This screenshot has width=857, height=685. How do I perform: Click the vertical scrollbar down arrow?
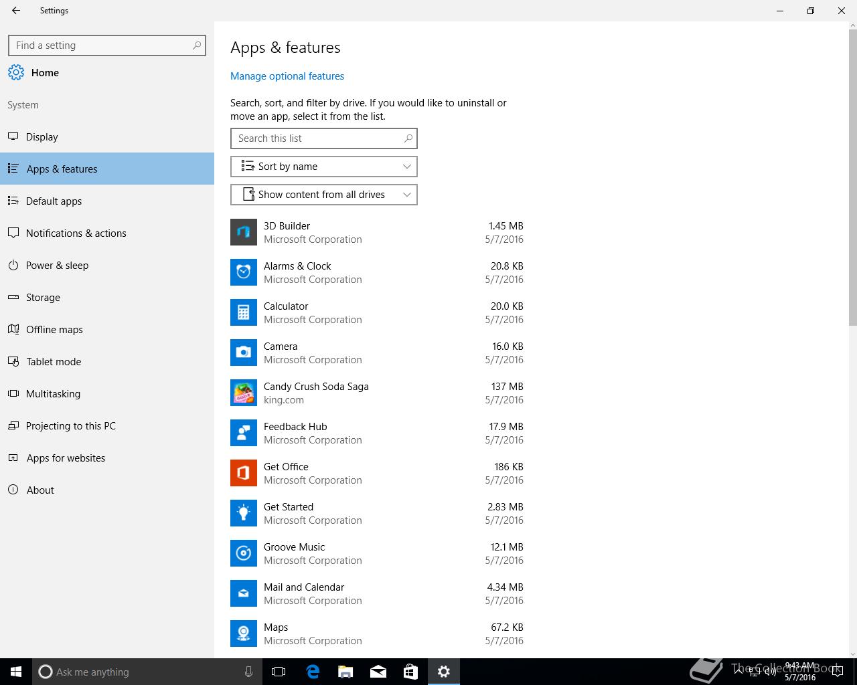852,654
